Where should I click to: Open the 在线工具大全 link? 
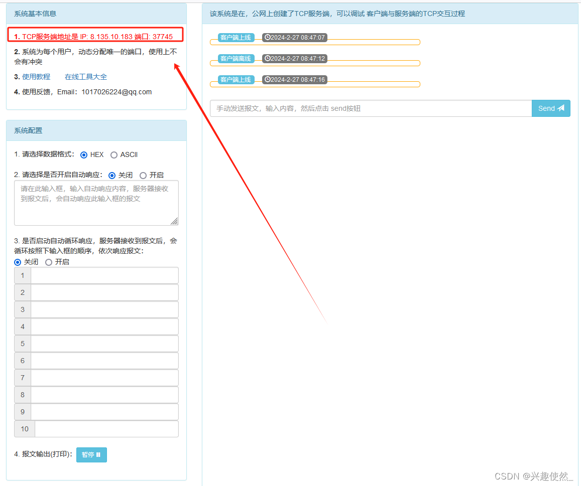point(86,77)
